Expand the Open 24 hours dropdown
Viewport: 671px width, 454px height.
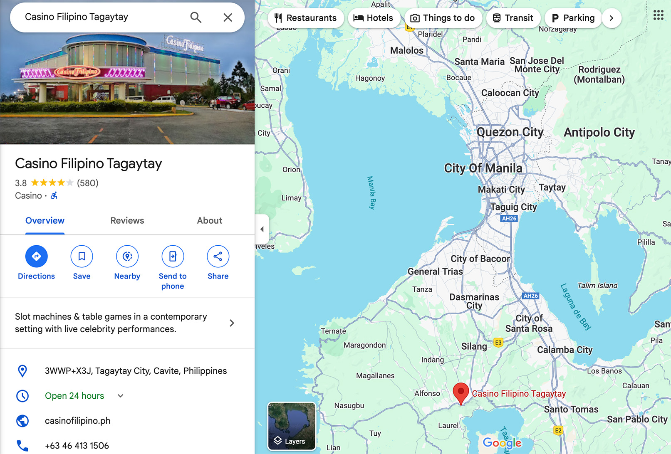tap(121, 396)
